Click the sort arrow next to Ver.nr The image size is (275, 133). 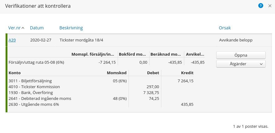tap(23, 28)
